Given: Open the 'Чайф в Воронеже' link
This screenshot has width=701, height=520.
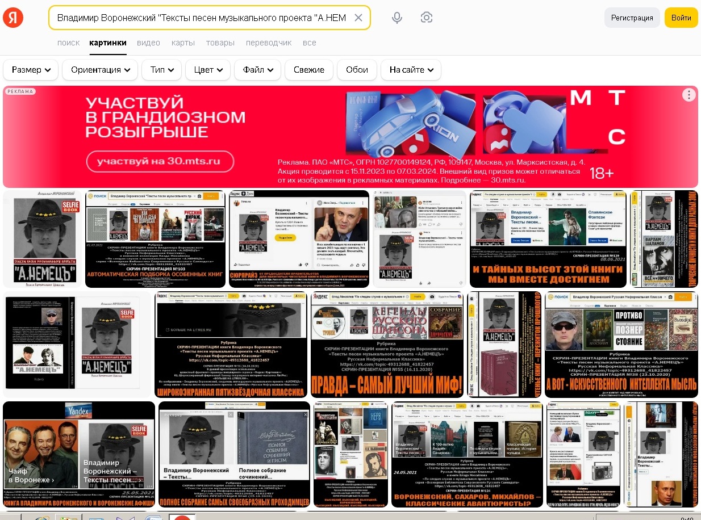Looking at the screenshot, I should [x=31, y=475].
